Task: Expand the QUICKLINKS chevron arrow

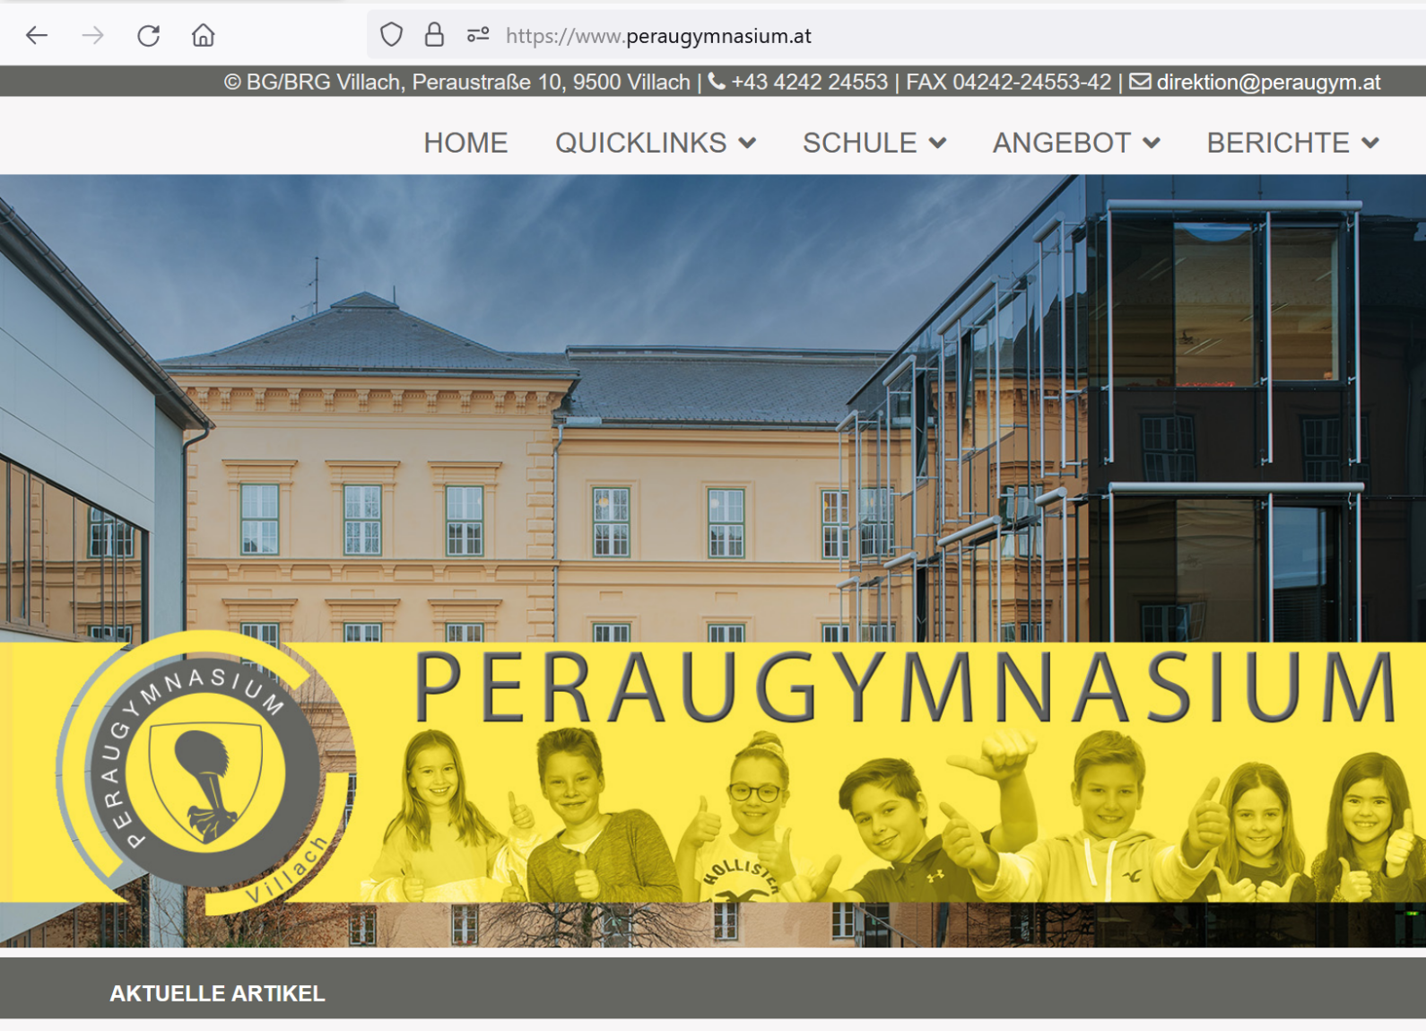Action: [747, 143]
